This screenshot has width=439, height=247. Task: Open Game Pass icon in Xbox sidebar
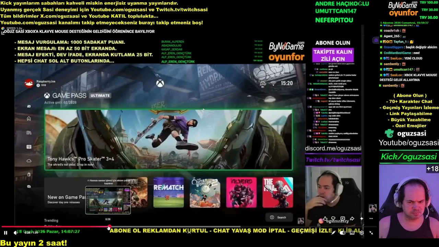click(x=29, y=147)
